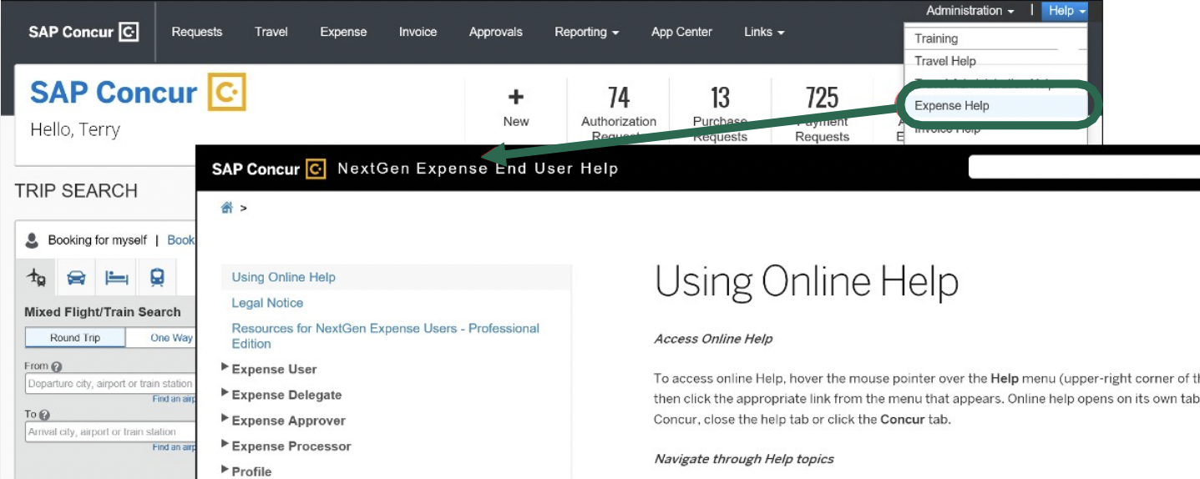
Task: Choose Expense Help from the Help menu
Action: coord(951,106)
